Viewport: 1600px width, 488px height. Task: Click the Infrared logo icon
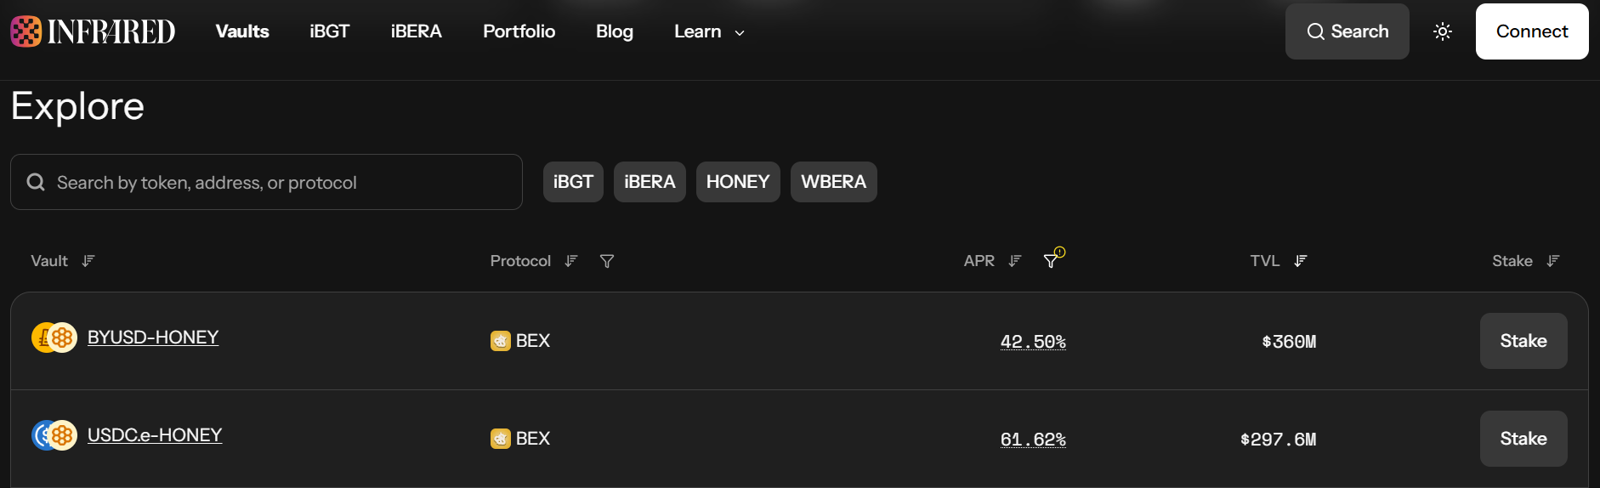coord(26,31)
